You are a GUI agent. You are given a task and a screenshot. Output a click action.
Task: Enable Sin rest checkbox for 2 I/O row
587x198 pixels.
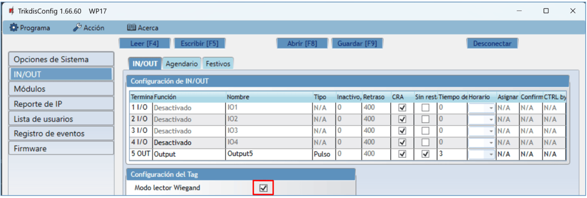tap(425, 119)
